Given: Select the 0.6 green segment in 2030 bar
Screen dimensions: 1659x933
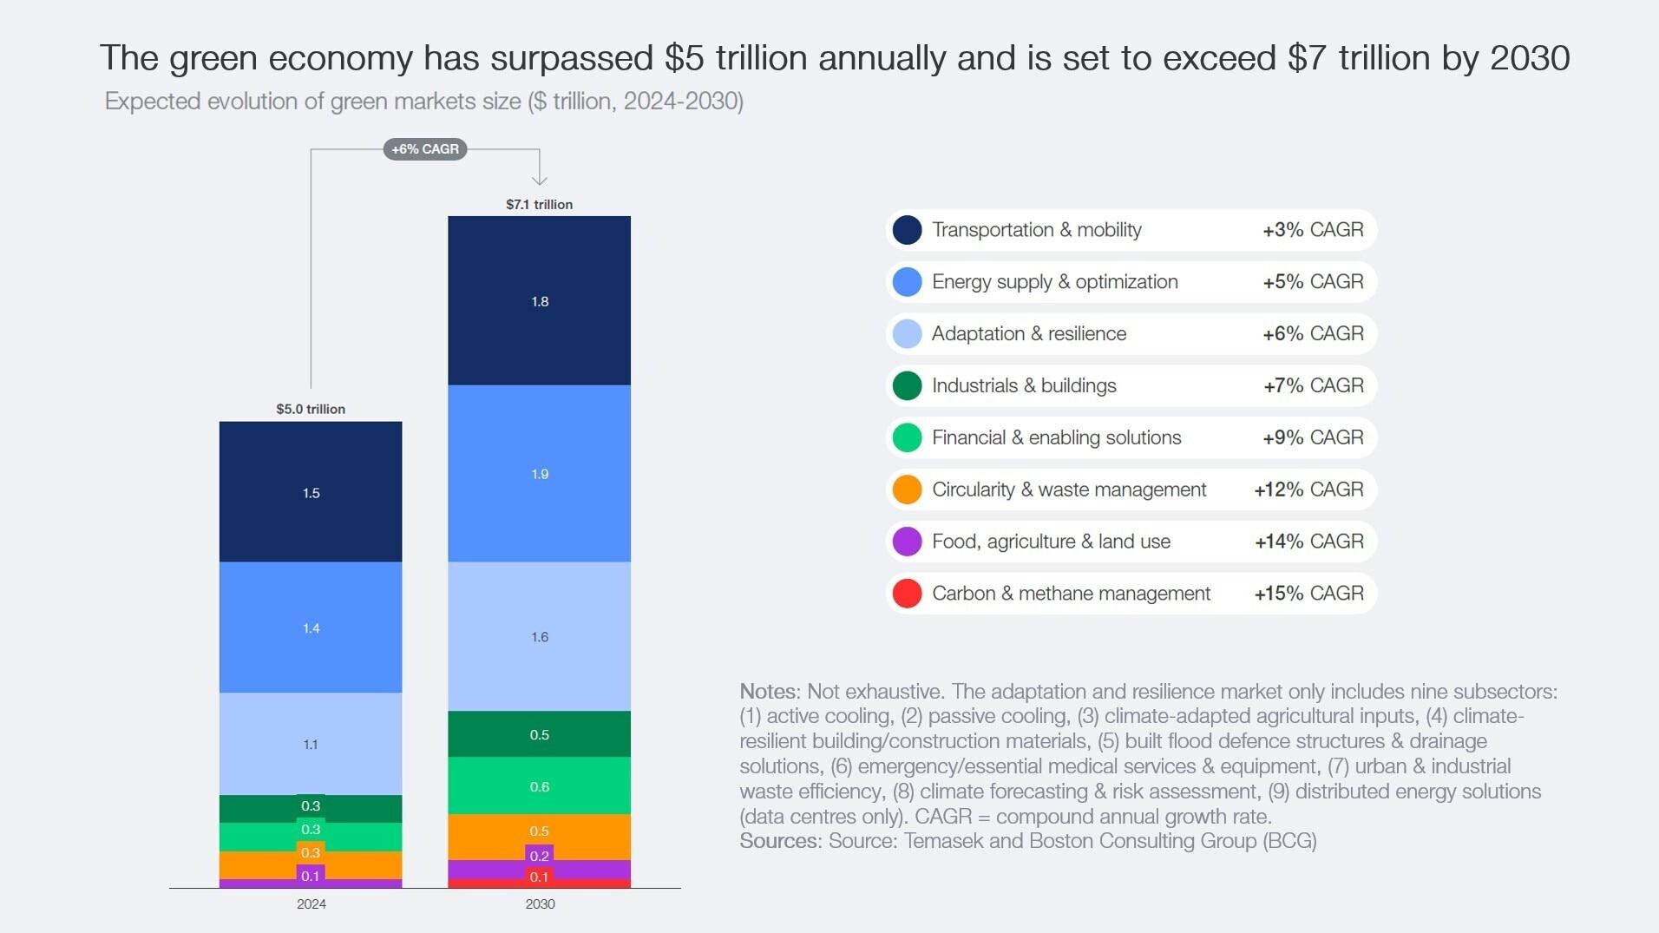Looking at the screenshot, I should pos(540,786).
